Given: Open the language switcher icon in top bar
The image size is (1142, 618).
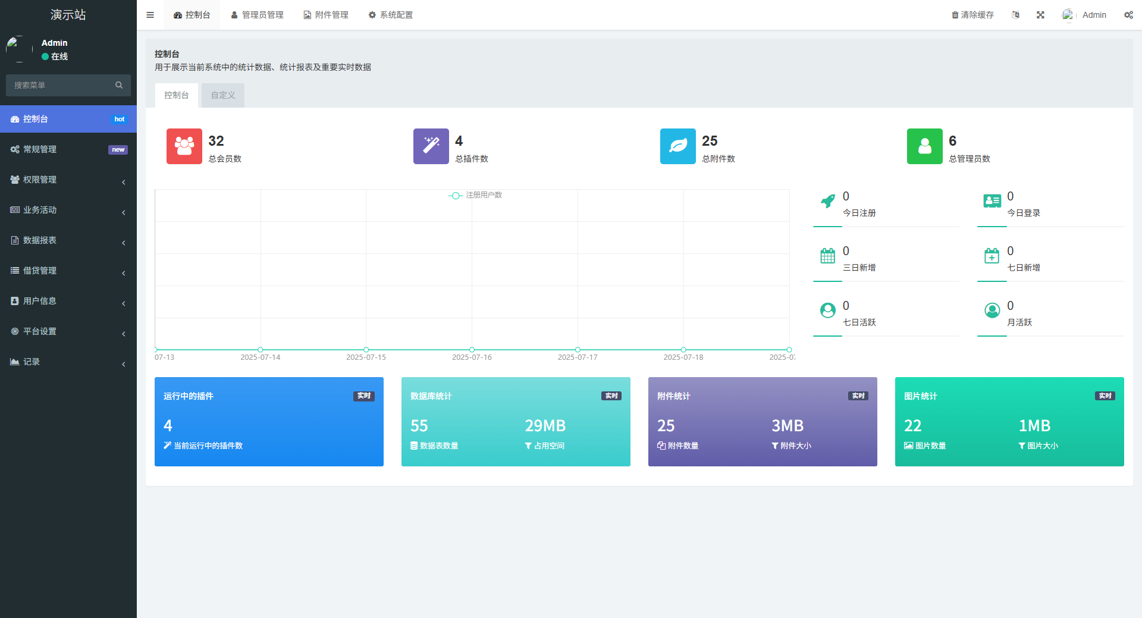Looking at the screenshot, I should tap(1015, 14).
